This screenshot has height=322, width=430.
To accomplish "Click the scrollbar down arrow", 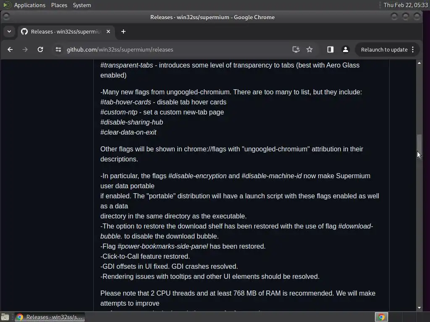I will [x=419, y=308].
